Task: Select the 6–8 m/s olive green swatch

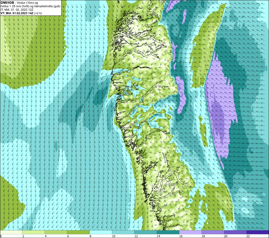Action: click(x=78, y=232)
